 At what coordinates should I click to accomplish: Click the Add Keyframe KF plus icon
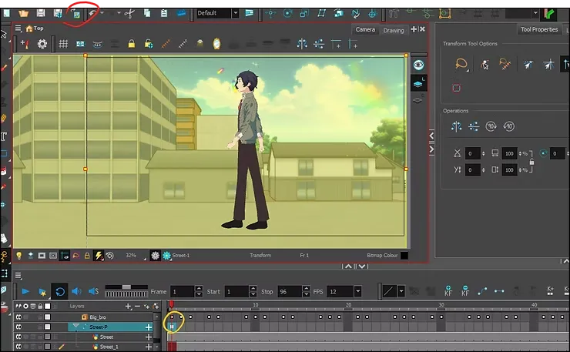click(x=448, y=291)
